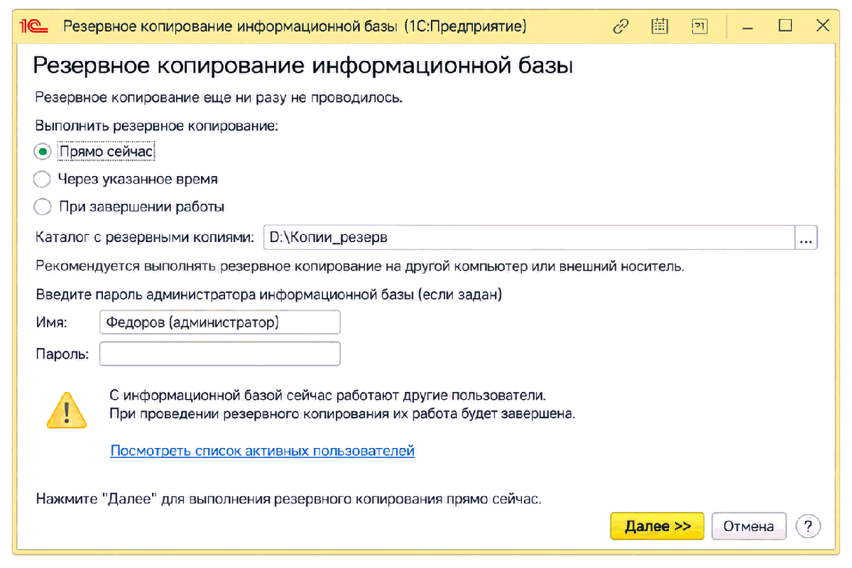Click the 'Пароль' password field

coord(220,354)
